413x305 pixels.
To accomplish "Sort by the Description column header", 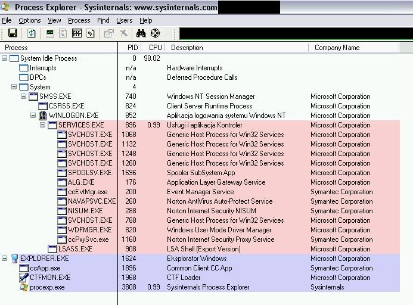I will 237,48.
